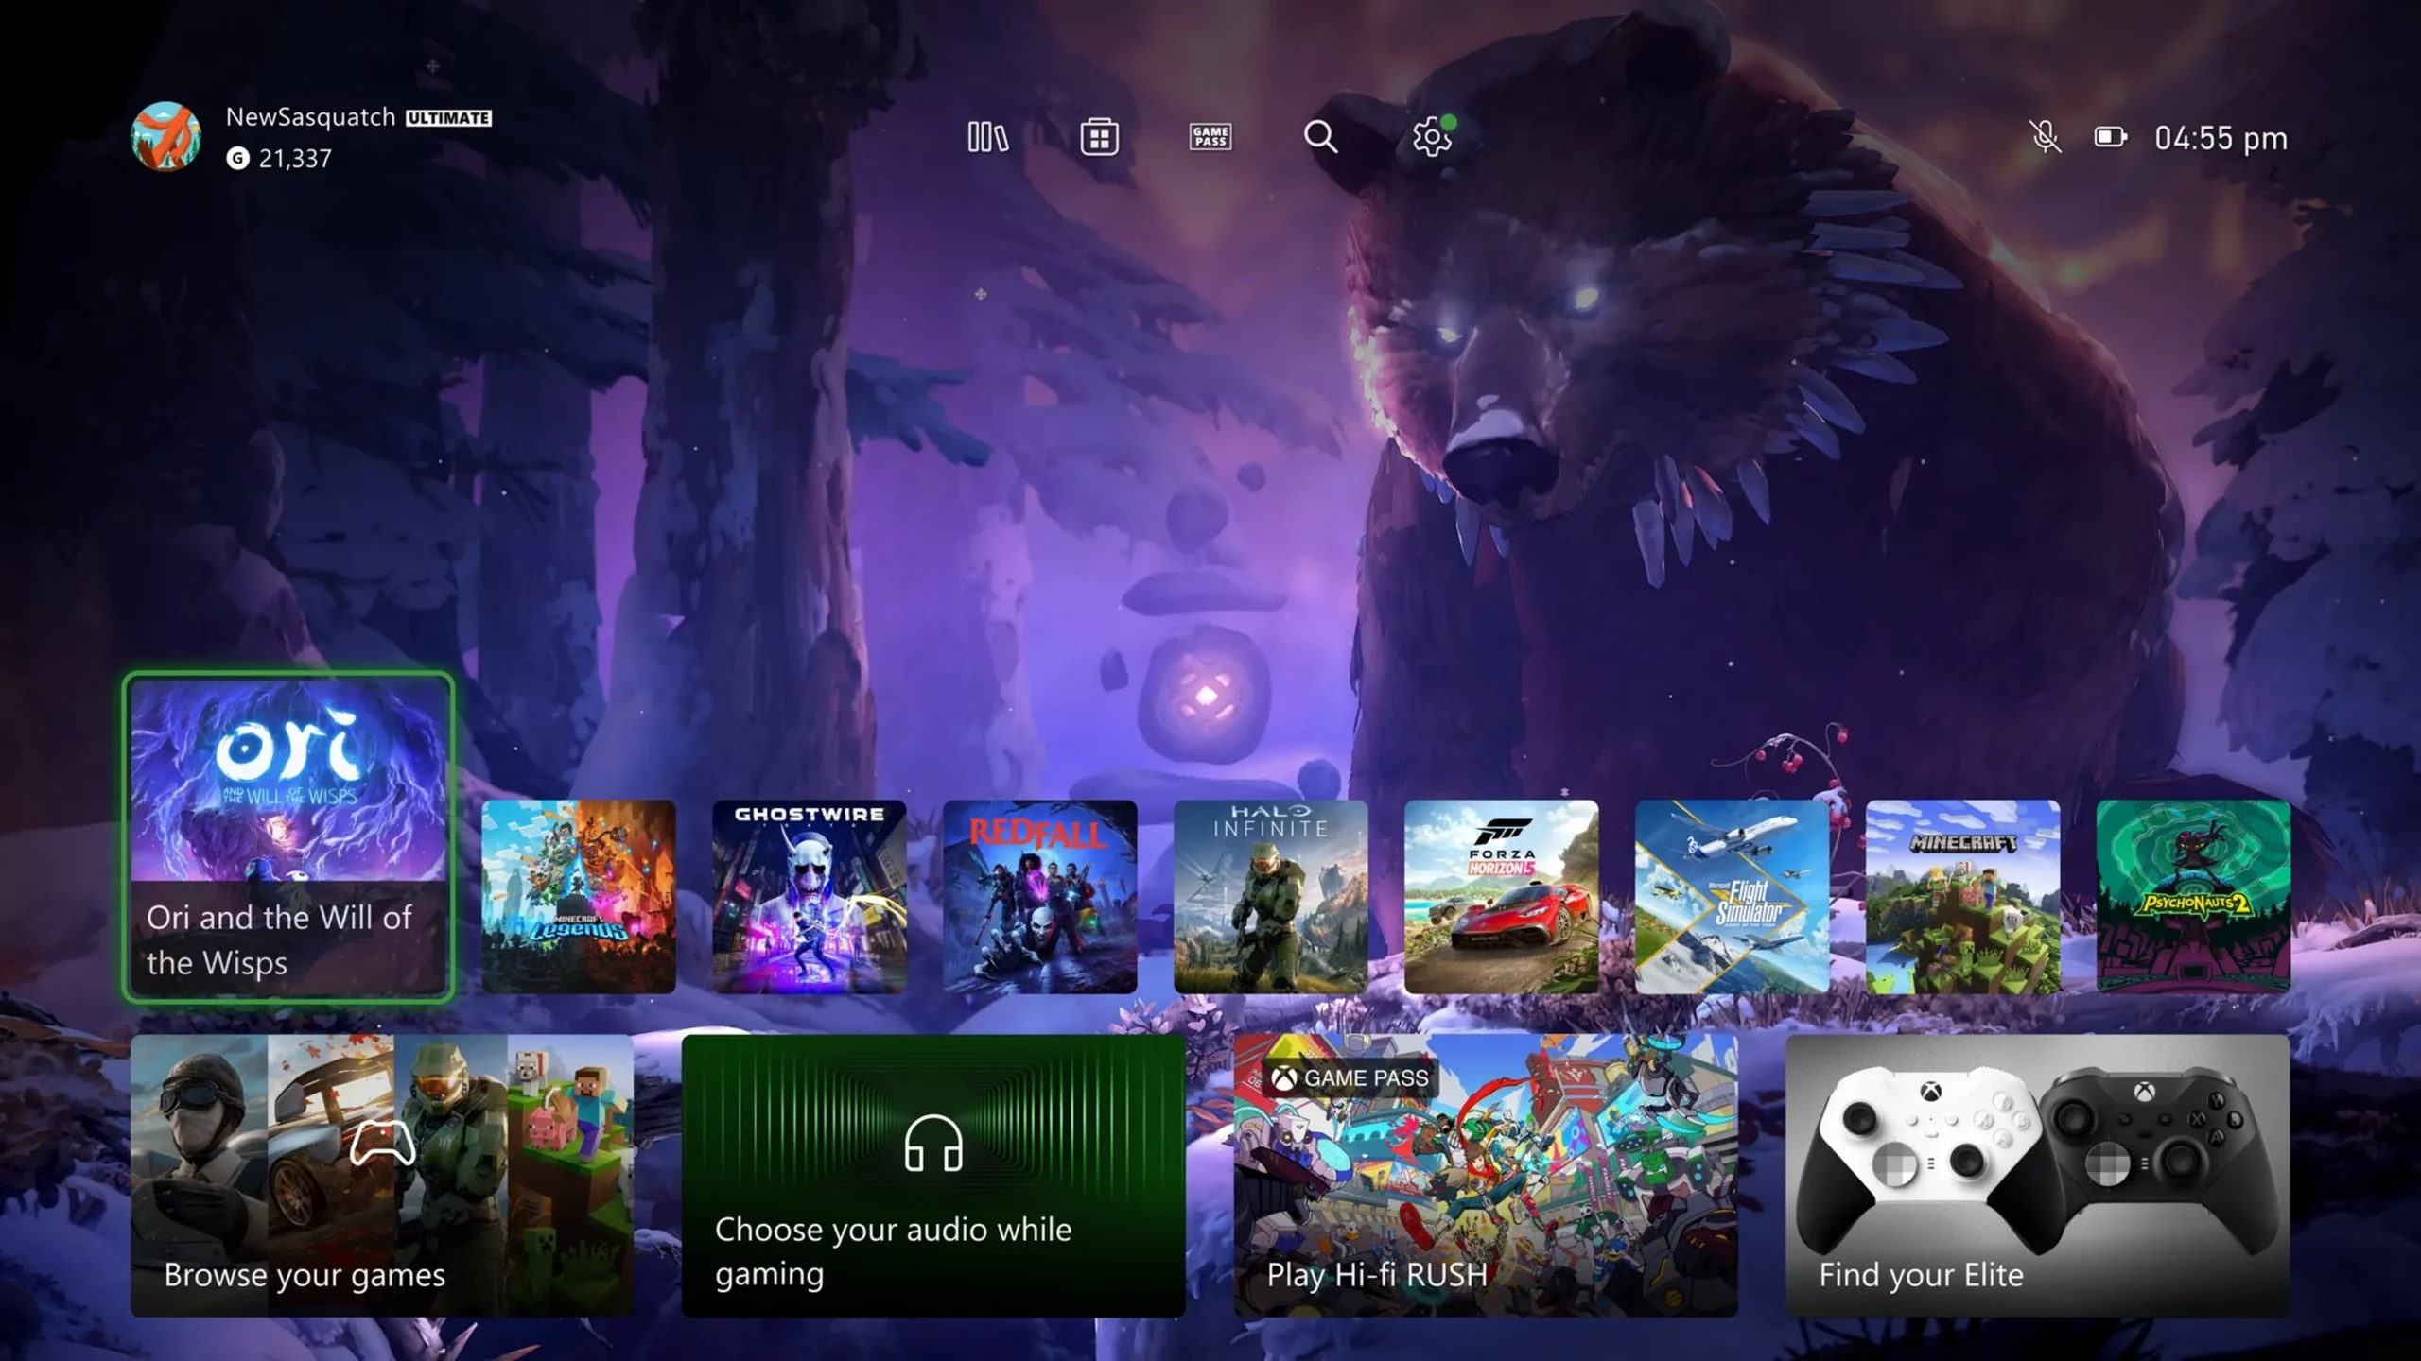
Task: Select the Search icon
Action: coord(1320,134)
